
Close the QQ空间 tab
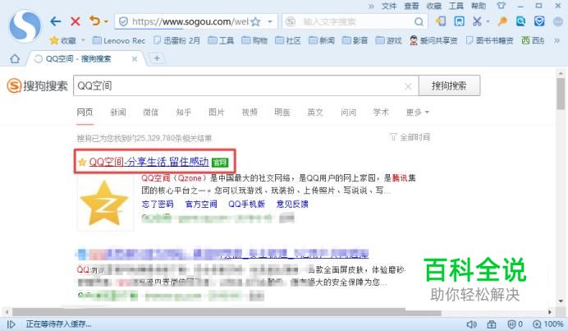tap(135, 59)
